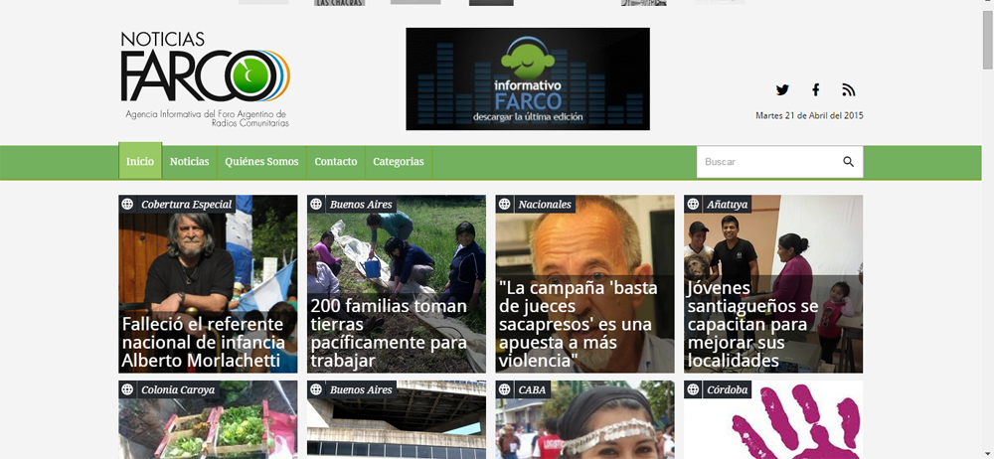This screenshot has height=459, width=994.
Task: Select the Colonia Caroya category label
Action: pos(178,389)
